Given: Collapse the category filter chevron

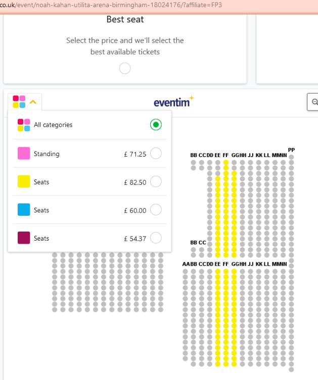Looking at the screenshot, I should click(33, 102).
